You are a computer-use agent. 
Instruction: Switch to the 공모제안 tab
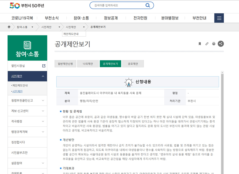click(x=133, y=64)
